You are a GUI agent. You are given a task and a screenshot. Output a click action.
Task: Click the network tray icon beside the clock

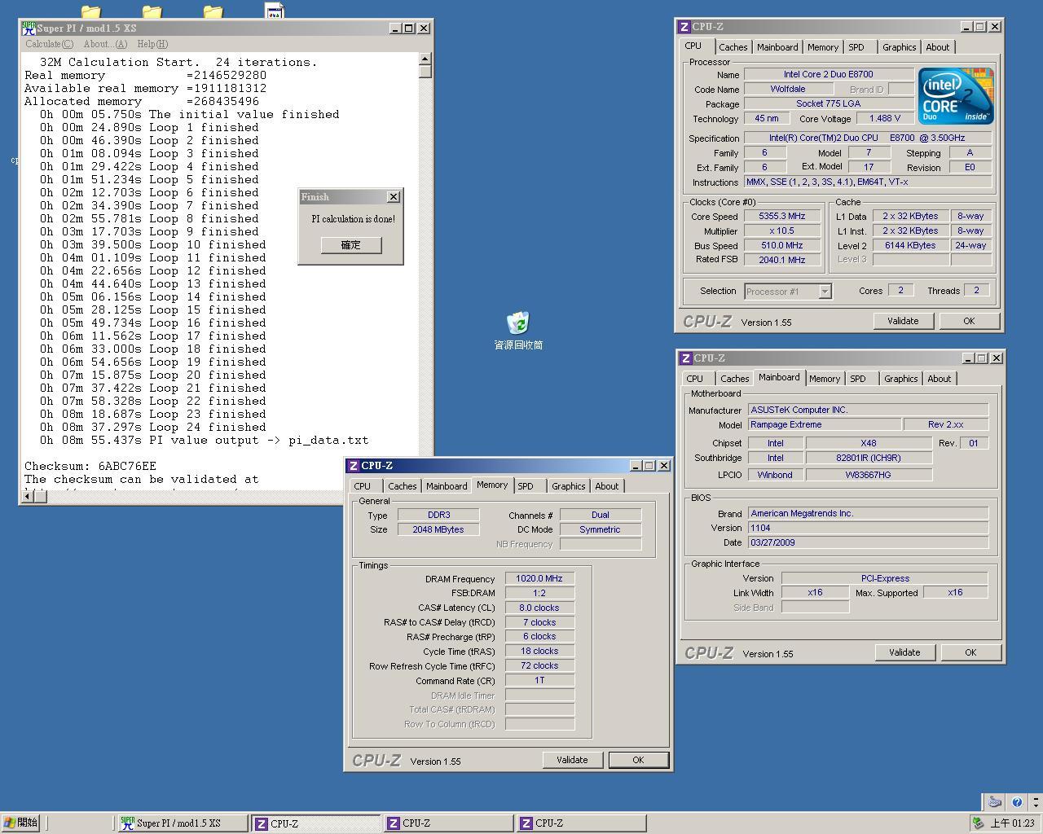click(x=978, y=823)
